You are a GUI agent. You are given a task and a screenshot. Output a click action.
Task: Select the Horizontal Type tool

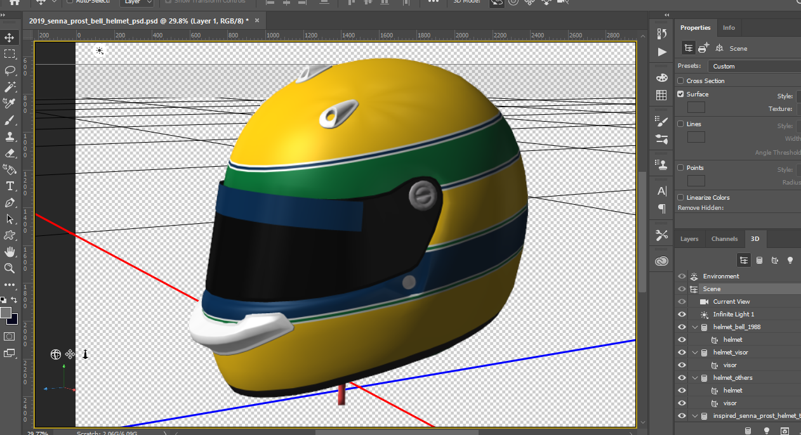[10, 186]
